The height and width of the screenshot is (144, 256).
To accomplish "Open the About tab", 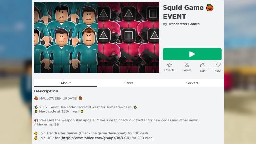I will pos(66,83).
